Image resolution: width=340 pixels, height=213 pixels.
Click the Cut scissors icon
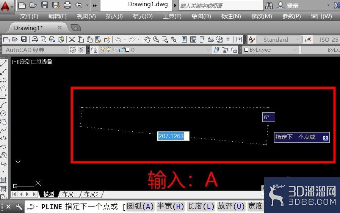[72, 39]
